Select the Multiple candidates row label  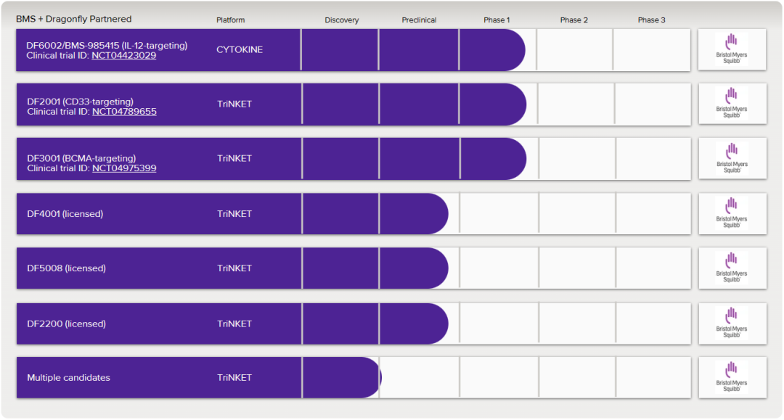click(69, 378)
